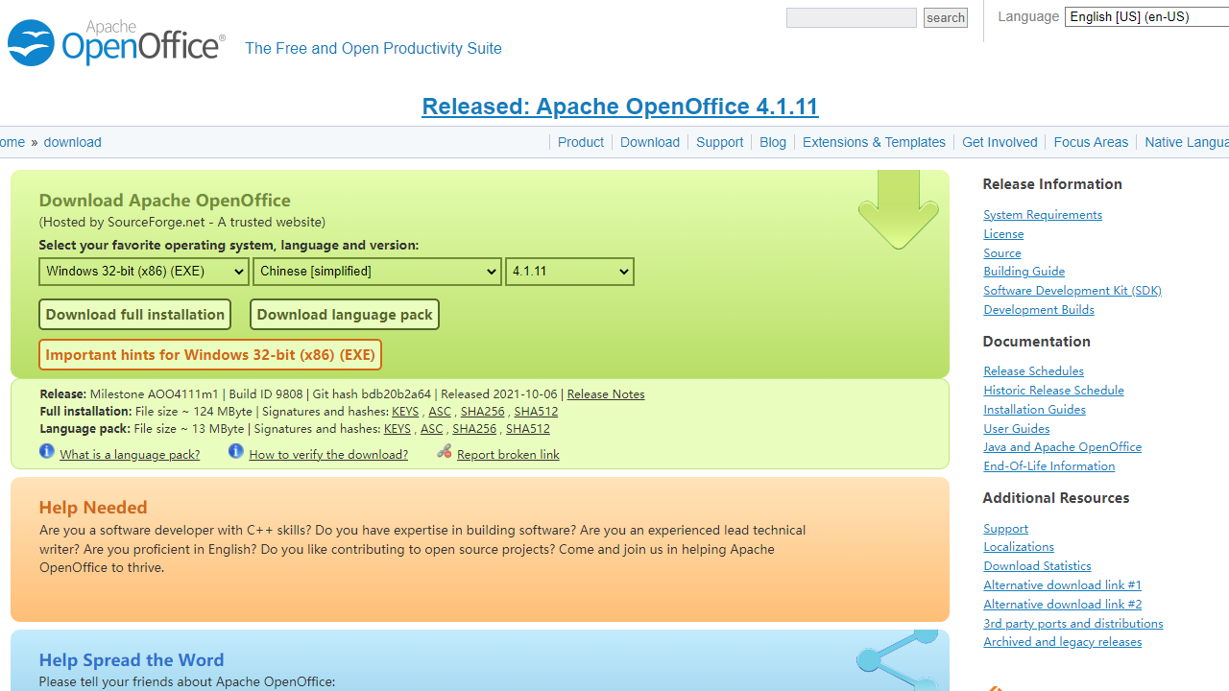Viewport: 1229px width, 691px height.
Task: Open Source link in sidebar
Action: [x=1002, y=253]
